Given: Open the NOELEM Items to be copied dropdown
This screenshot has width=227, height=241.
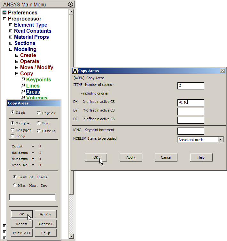Looking at the screenshot, I should click(x=221, y=140).
